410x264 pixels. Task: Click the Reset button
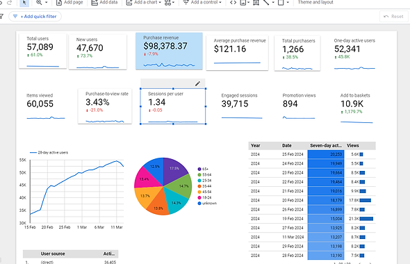tap(393, 17)
